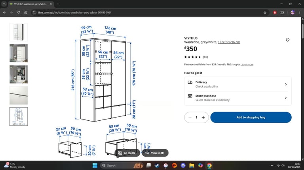Go back to the previous page
The width and height of the screenshot is (304, 170).
4,12
